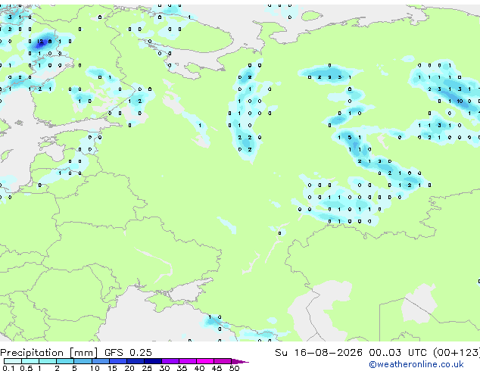
Task: Select the 35–40 mm legend swatch
Action: click(x=188, y=361)
